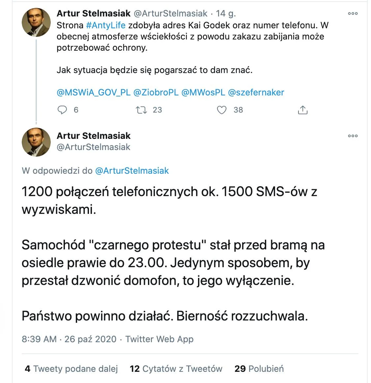This screenshot has width=371, height=383.
Task: Show the 12 Cytatów z Tweetów list
Action: pyautogui.click(x=176, y=369)
